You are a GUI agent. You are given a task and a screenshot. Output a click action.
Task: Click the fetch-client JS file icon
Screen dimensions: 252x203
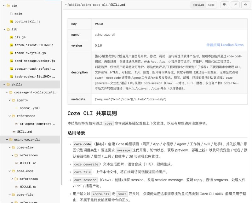point(11,45)
